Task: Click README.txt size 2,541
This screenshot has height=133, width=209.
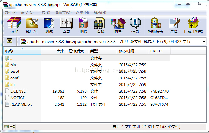Action: 59,104
